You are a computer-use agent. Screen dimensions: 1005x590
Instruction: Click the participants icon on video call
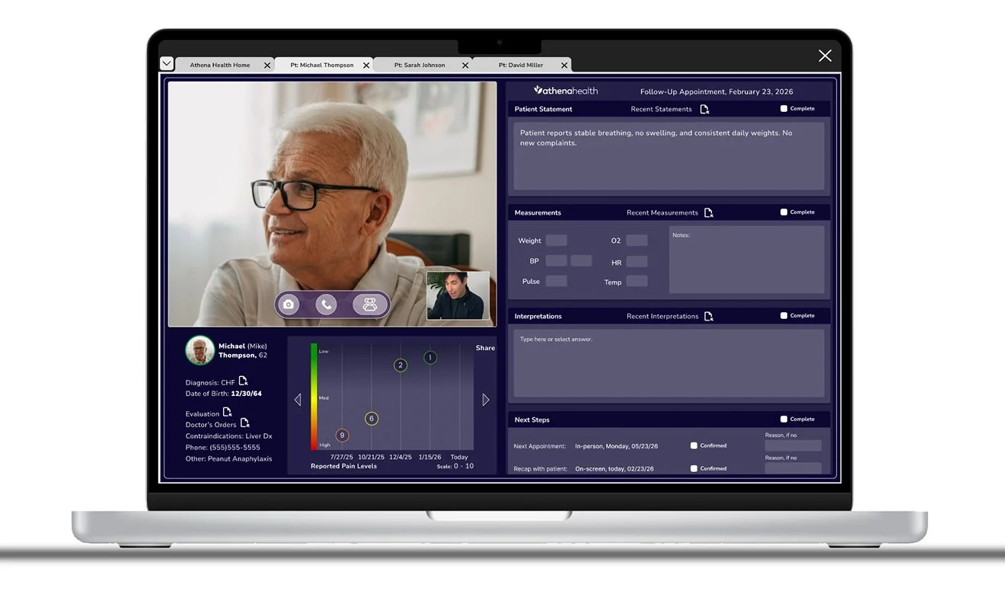point(370,305)
